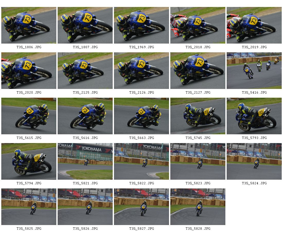The width and height of the screenshot is (283, 232).
Task: Open the T3S_5745.JPG rear-view photo
Action: (x=198, y=116)
